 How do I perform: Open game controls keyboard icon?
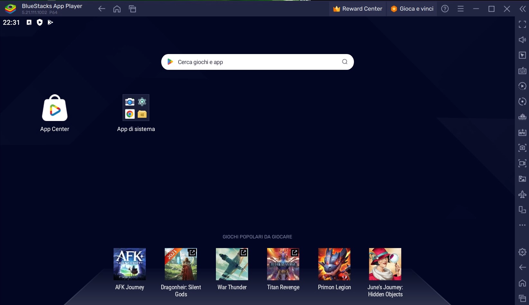tap(522, 71)
